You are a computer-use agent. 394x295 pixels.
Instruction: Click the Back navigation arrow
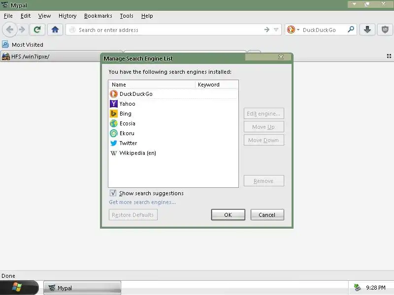tap(9, 29)
